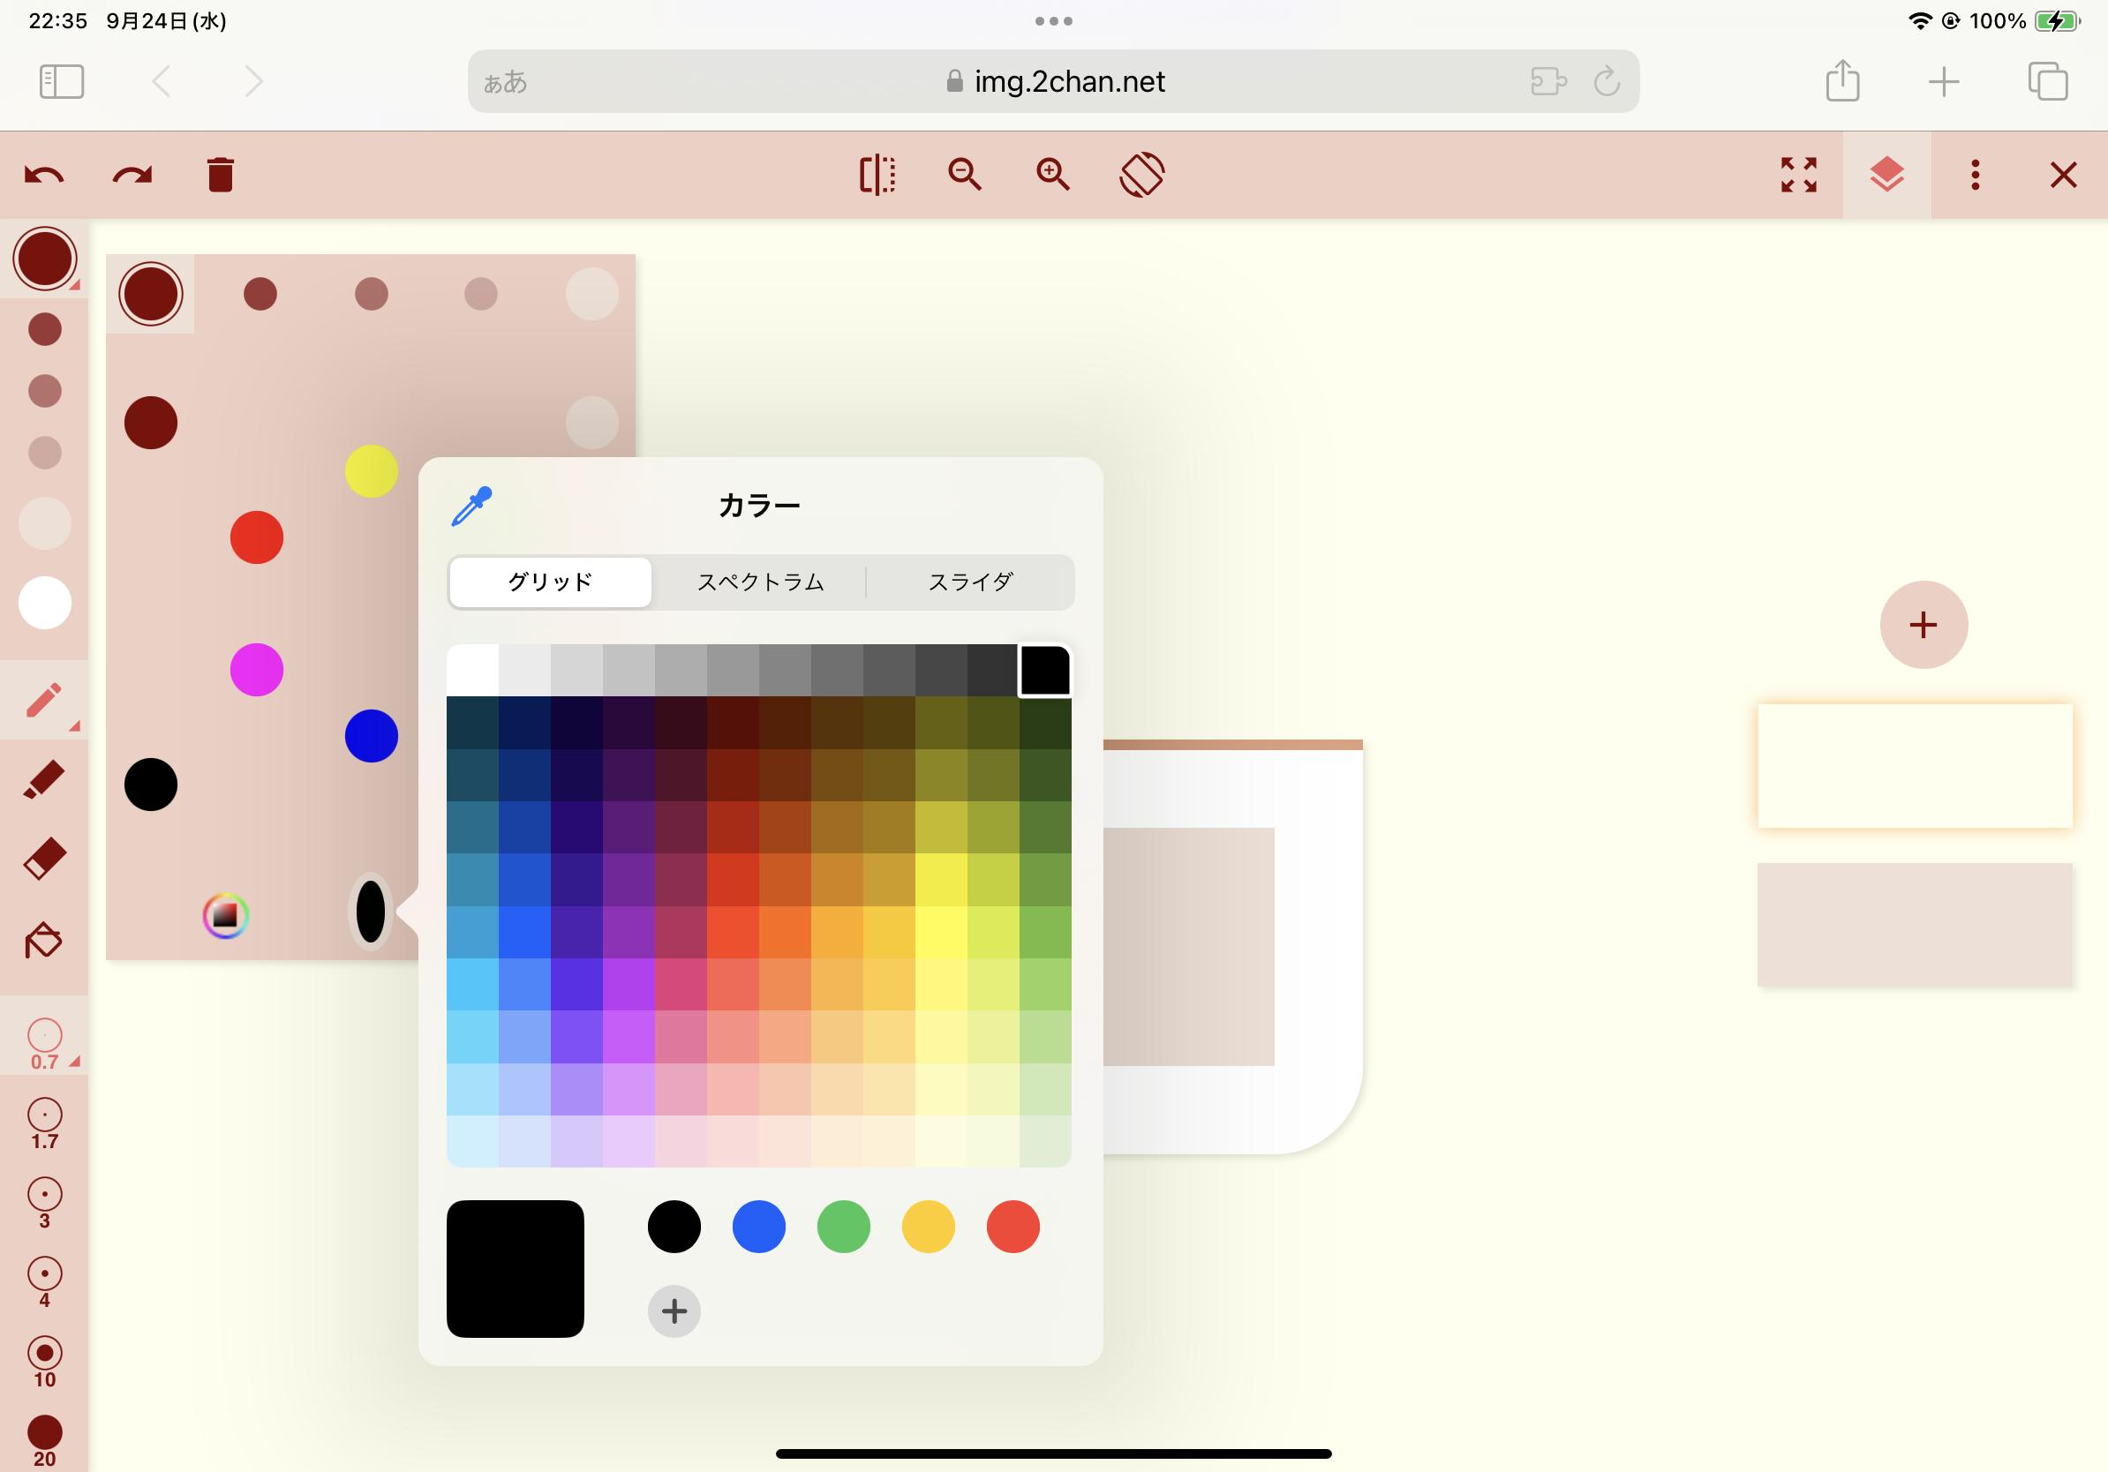Click the undo arrow icon

point(44,175)
